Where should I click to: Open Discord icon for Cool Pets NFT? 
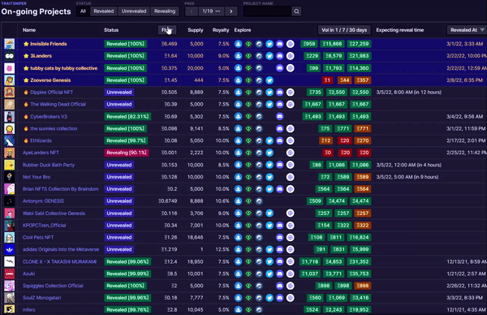click(x=280, y=237)
